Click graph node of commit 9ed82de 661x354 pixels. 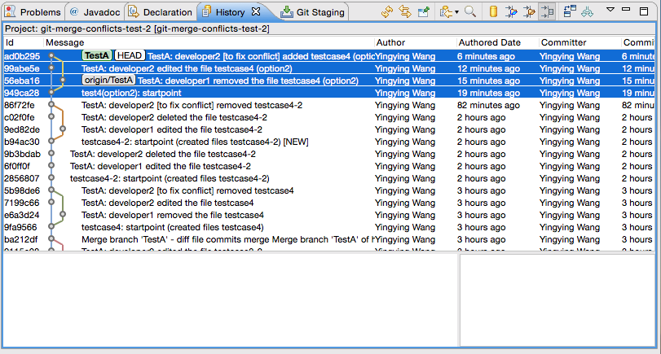click(63, 129)
